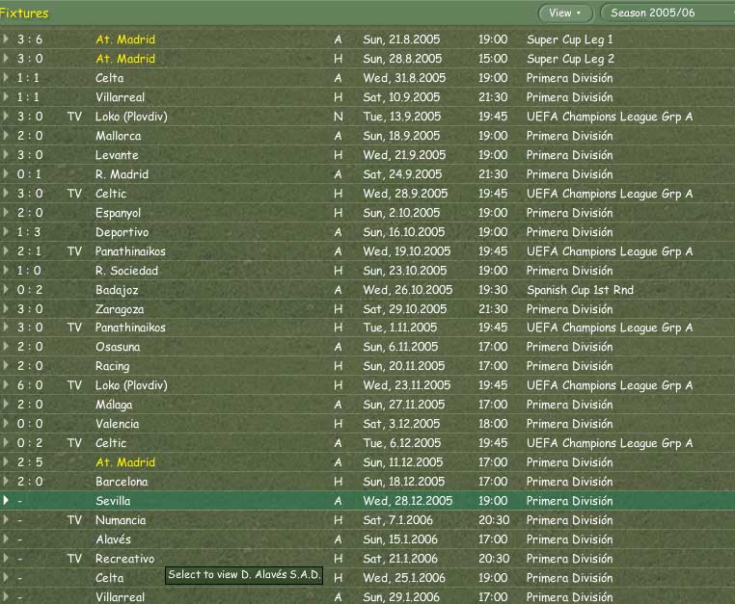Click UEFA Champions League Grp A on 13.9.2005 row

pos(610,117)
